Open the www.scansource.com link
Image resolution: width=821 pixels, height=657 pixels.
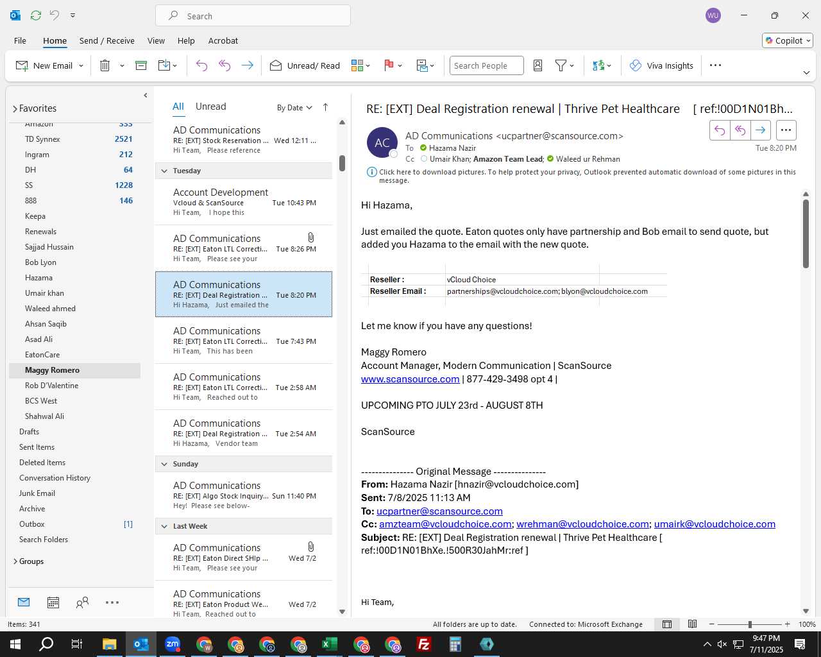pos(410,379)
